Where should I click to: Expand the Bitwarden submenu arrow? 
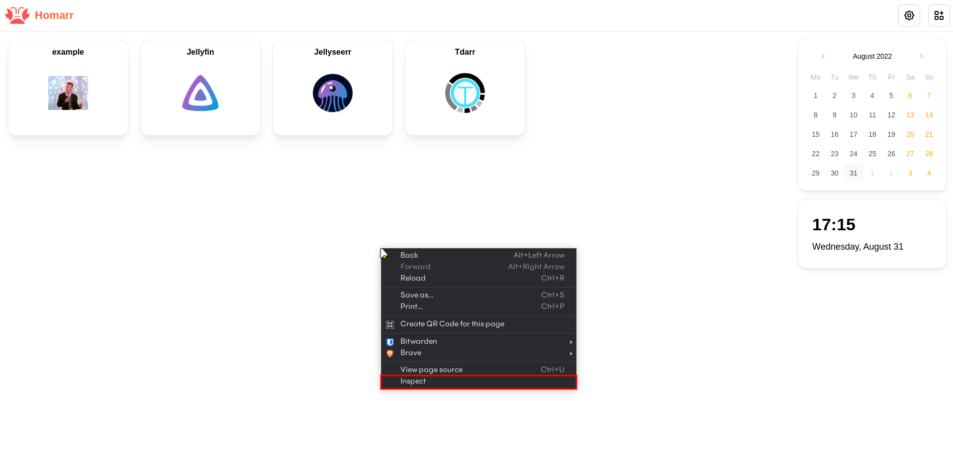click(x=571, y=342)
